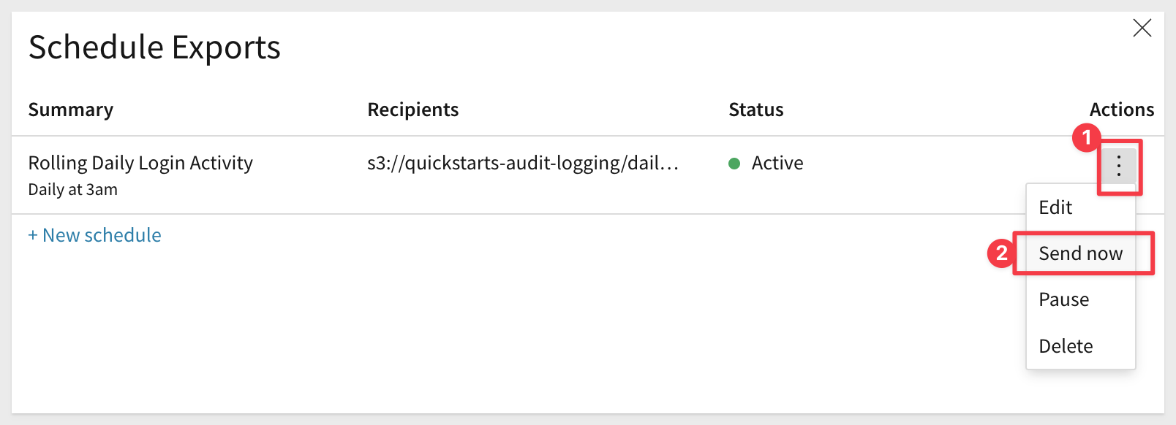Click the Actions column header
This screenshot has width=1176, height=425.
coord(1122,110)
